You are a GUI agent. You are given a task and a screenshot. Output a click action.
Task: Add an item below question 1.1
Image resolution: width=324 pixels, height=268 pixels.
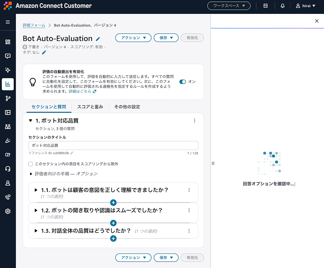click(x=113, y=203)
